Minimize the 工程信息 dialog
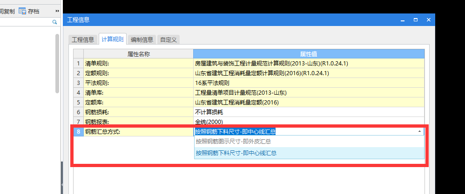 pos(403,20)
